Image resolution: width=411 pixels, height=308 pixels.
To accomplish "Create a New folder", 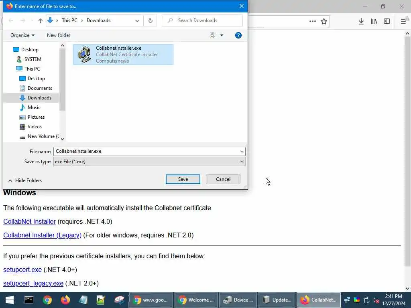I will (59, 35).
